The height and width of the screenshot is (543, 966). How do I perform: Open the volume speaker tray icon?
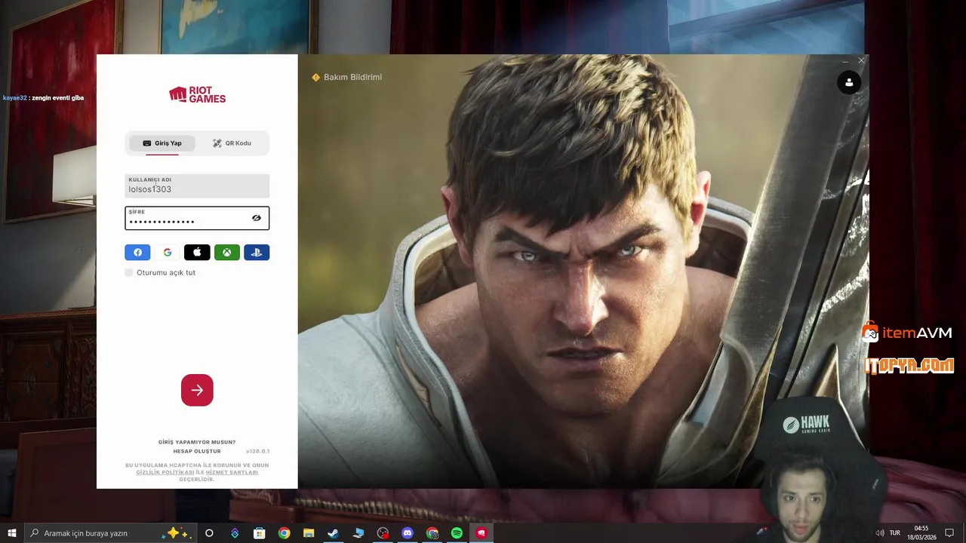(879, 533)
